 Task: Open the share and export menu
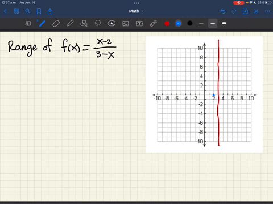50,11
